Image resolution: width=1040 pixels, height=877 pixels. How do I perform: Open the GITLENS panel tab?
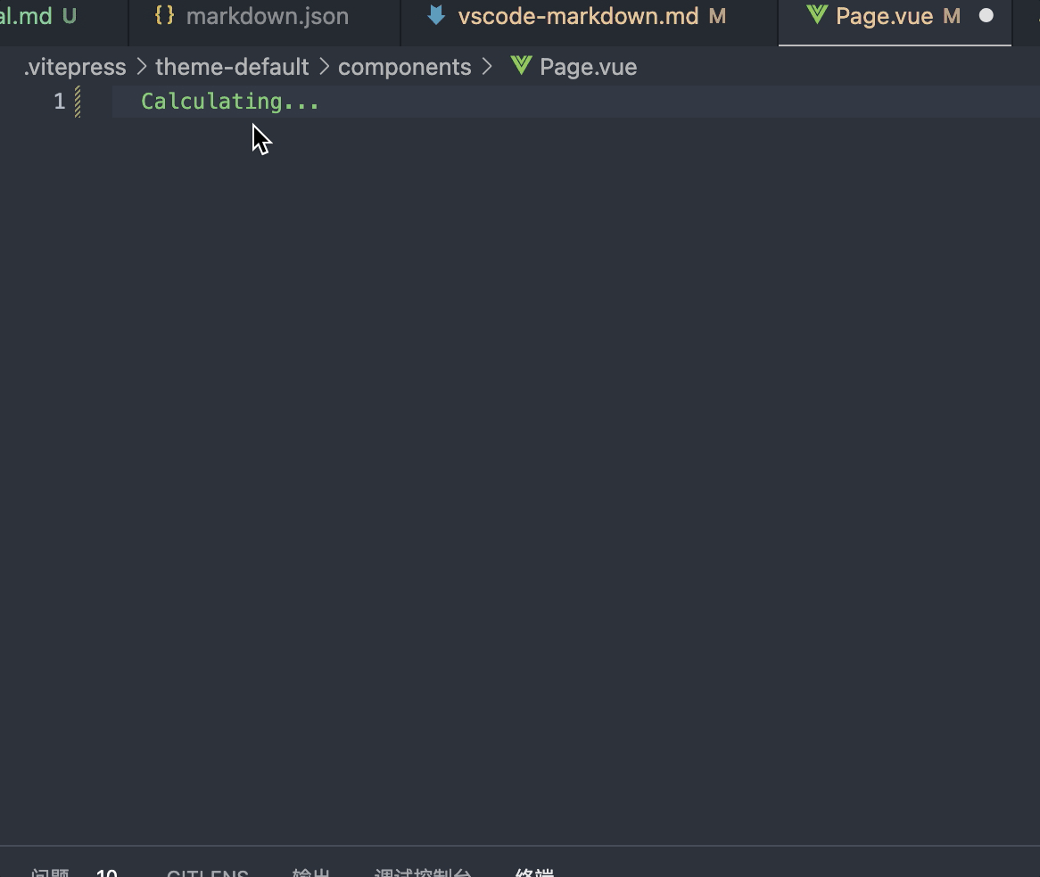tap(207, 872)
